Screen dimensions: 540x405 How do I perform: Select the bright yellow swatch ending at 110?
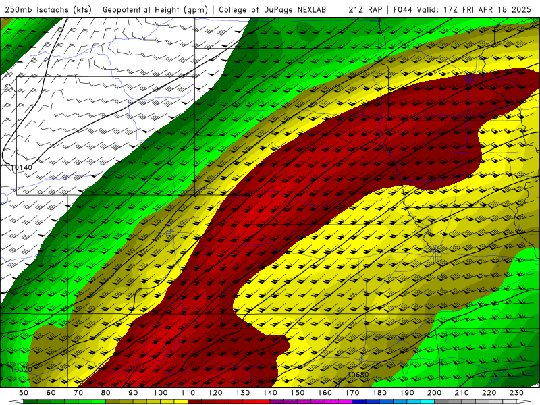coord(181,402)
